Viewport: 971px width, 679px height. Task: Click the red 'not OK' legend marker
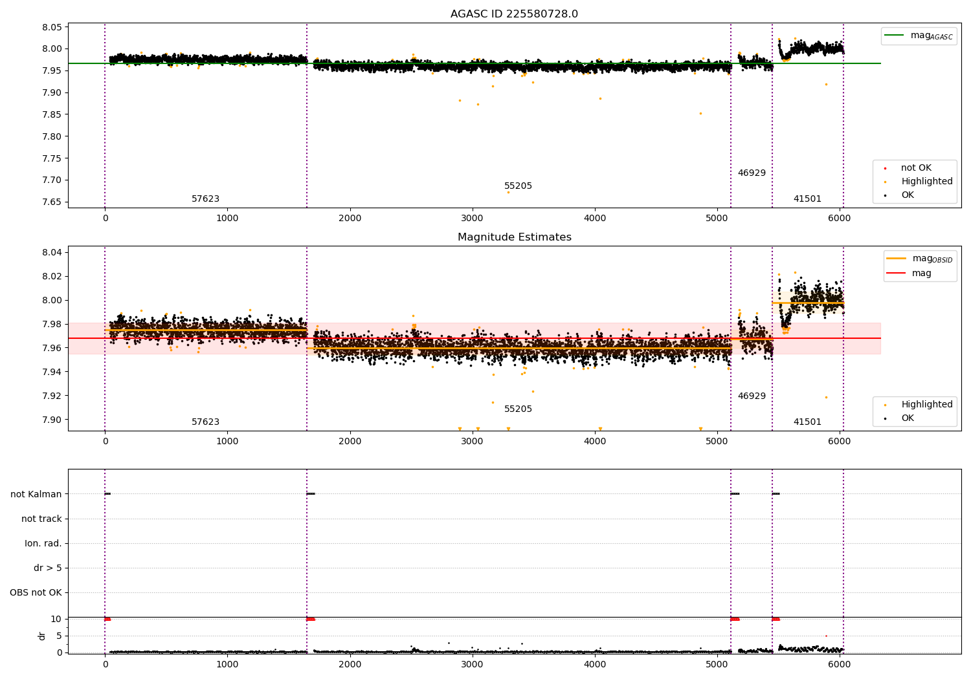pyautogui.click(x=885, y=168)
